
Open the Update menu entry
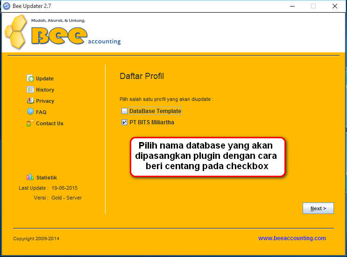pyautogui.click(x=45, y=79)
